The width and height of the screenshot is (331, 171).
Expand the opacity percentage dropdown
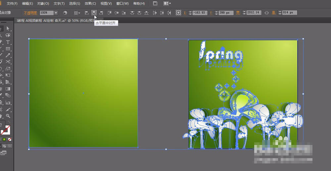pos(56,13)
